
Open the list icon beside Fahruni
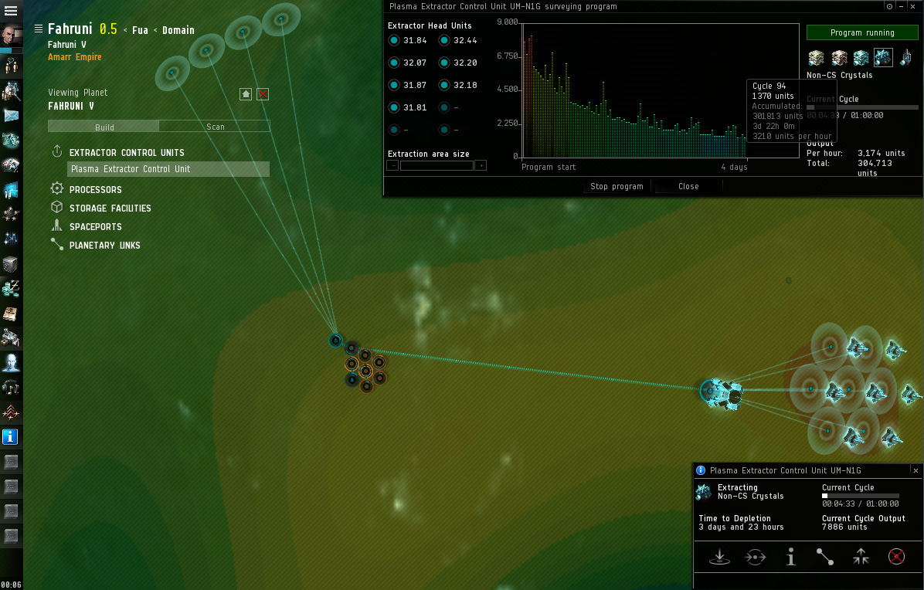(x=39, y=29)
